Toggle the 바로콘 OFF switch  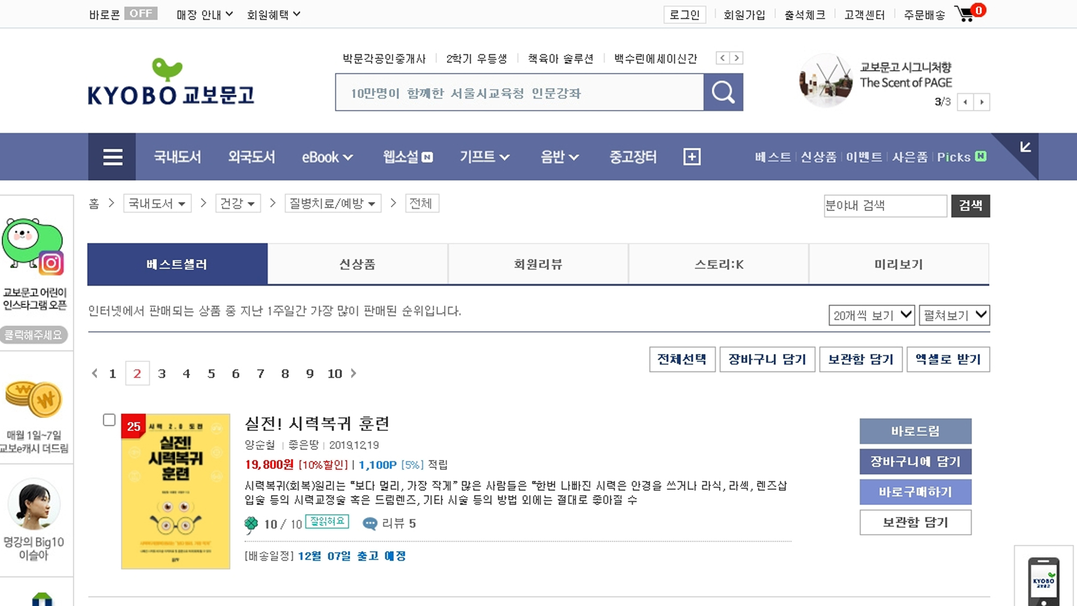[140, 13]
